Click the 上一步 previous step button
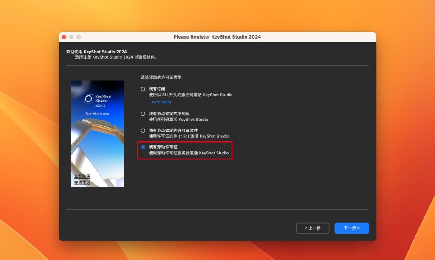Viewport: 435px width, 260px height. [312, 228]
